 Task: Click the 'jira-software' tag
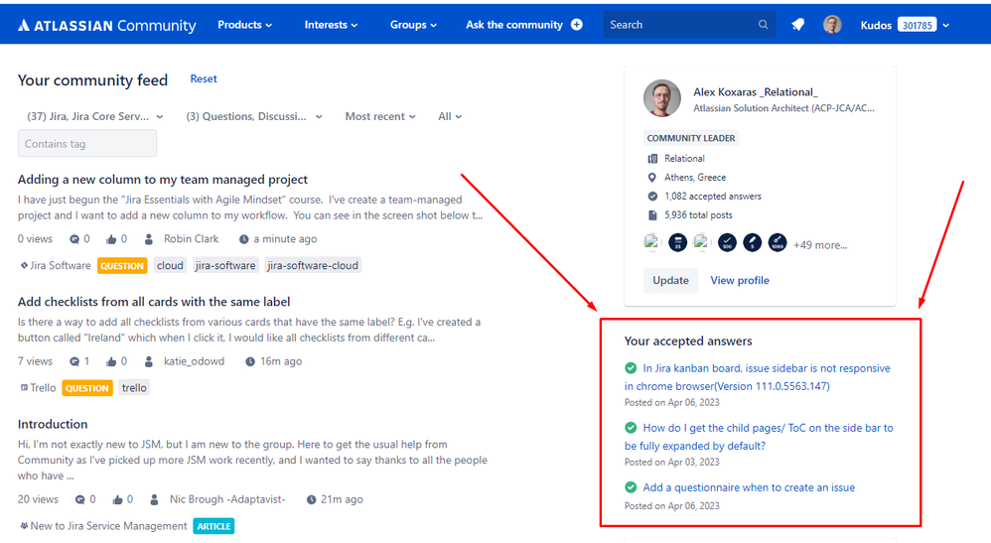[x=225, y=265]
